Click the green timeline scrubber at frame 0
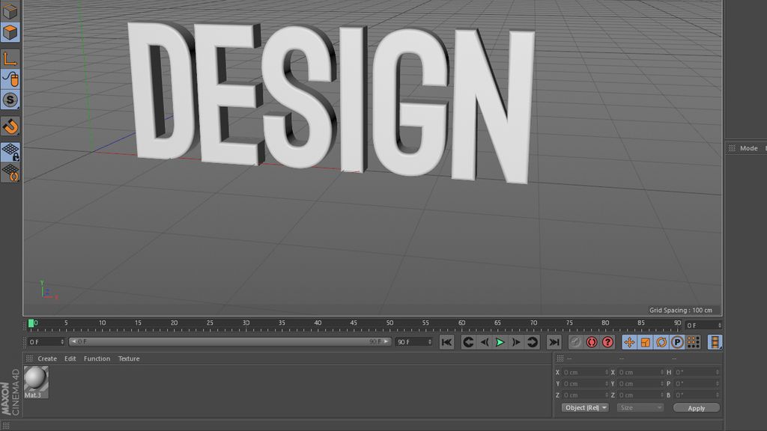This screenshot has height=431, width=767. (x=31, y=323)
